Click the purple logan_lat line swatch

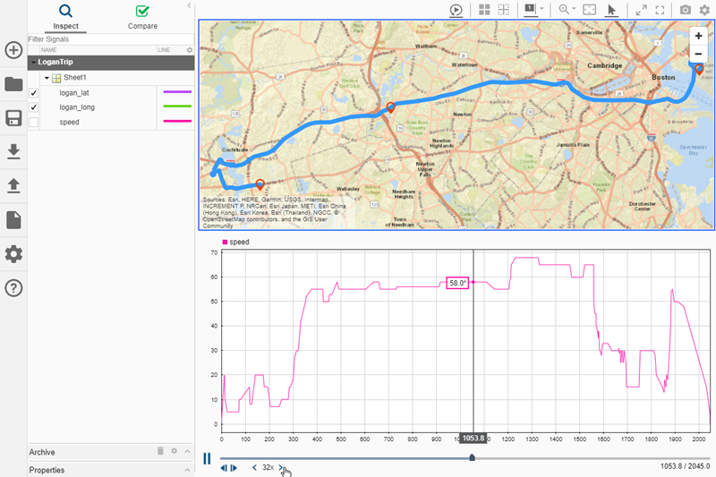(x=177, y=92)
